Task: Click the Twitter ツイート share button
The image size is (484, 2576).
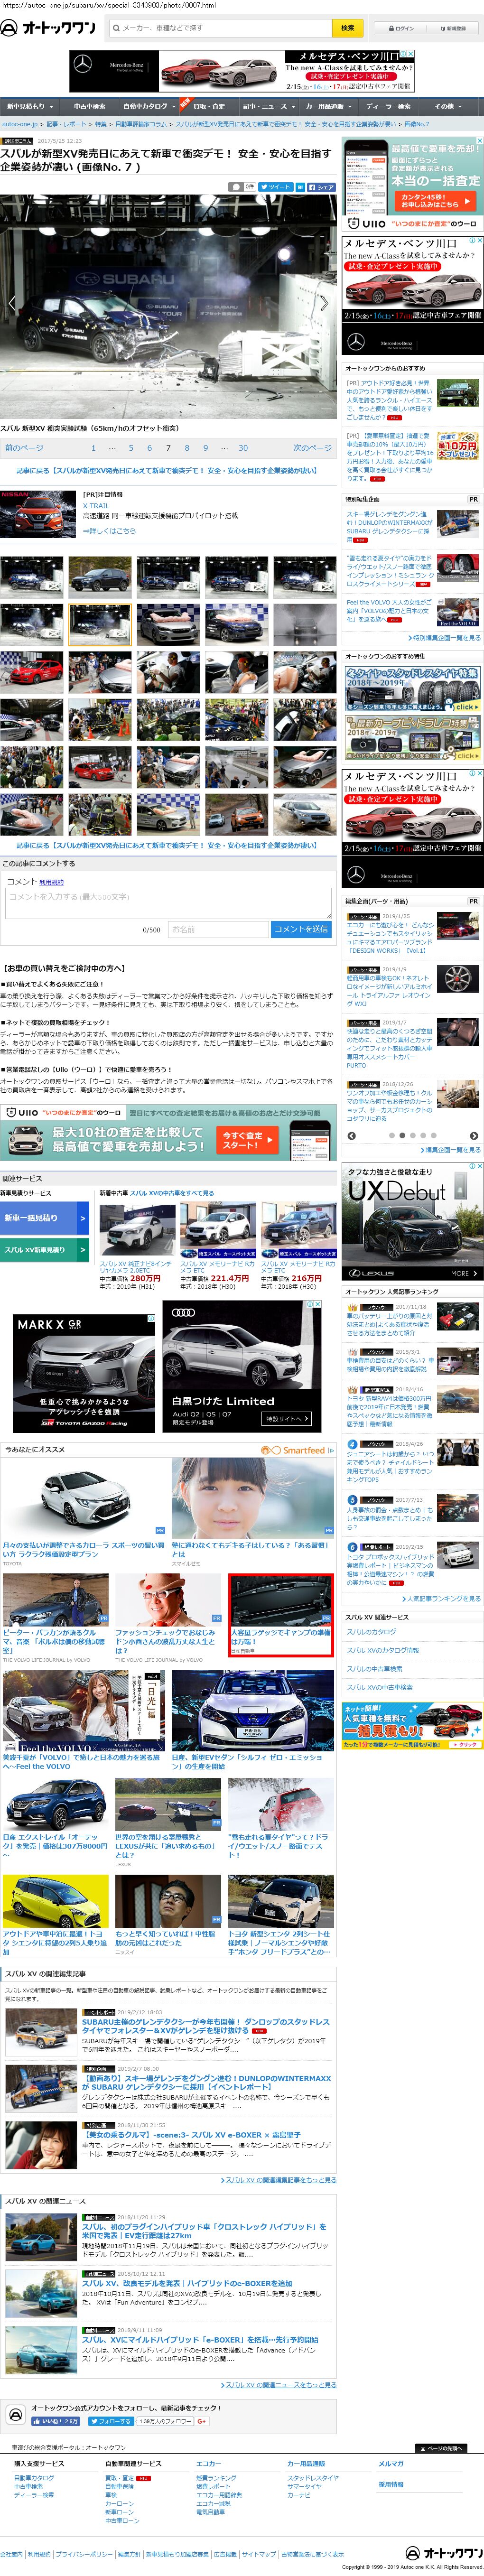Action: tap(275, 187)
